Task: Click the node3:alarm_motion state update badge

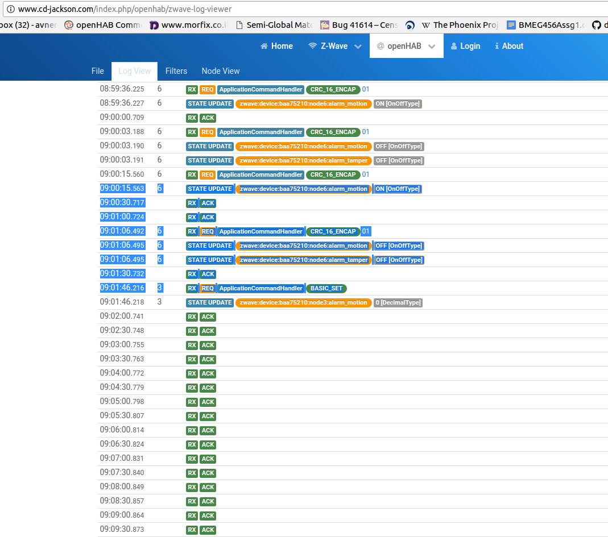Action: coord(303,302)
